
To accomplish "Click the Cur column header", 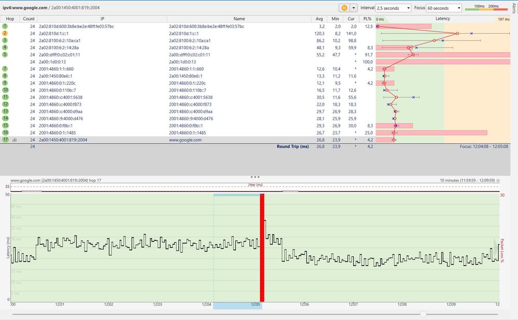I will click(x=351, y=19).
